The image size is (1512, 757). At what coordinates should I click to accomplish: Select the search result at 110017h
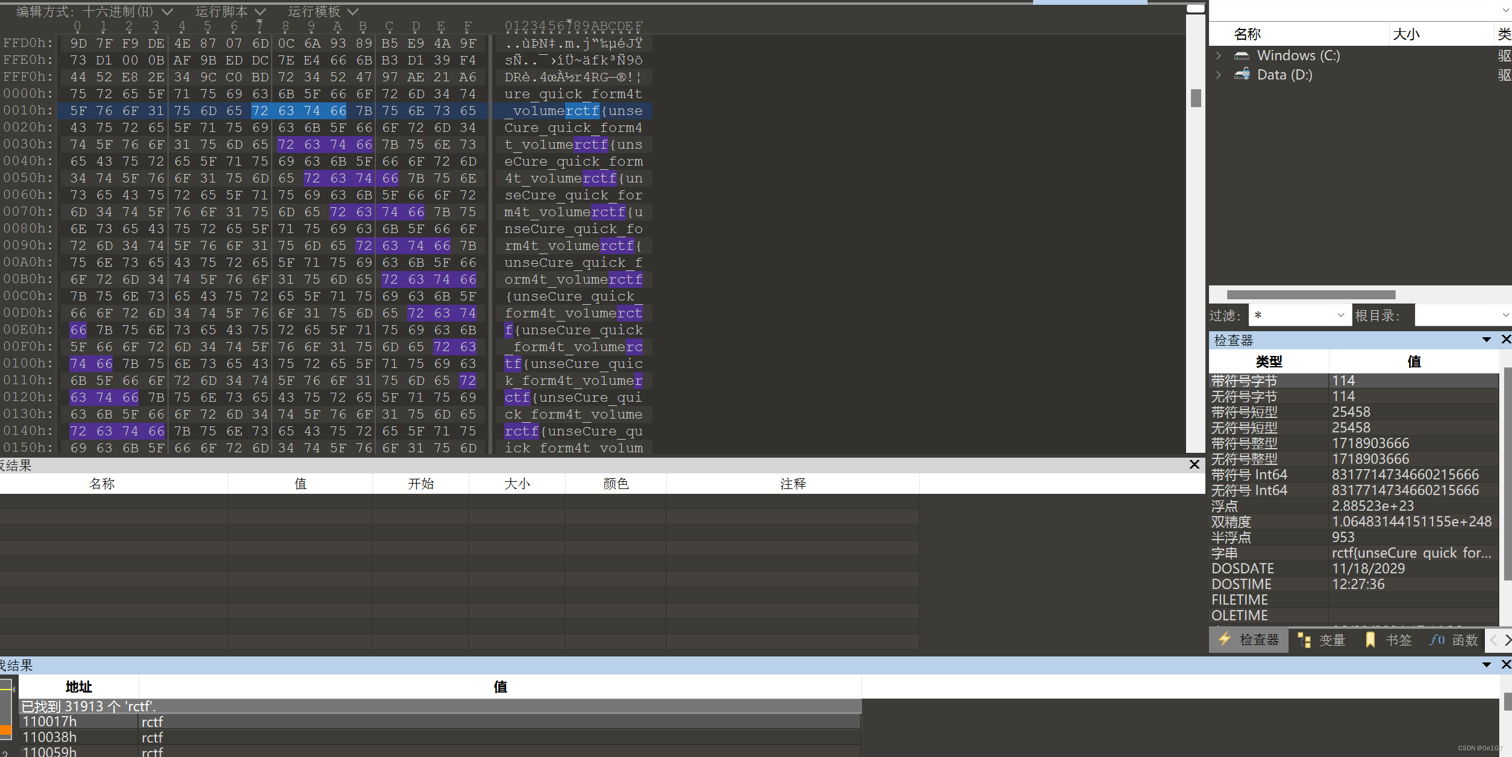click(x=78, y=721)
